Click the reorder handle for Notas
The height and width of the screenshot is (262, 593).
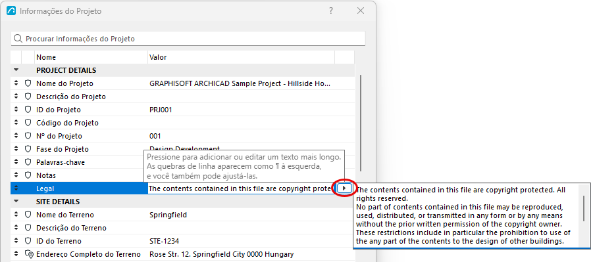click(x=16, y=175)
